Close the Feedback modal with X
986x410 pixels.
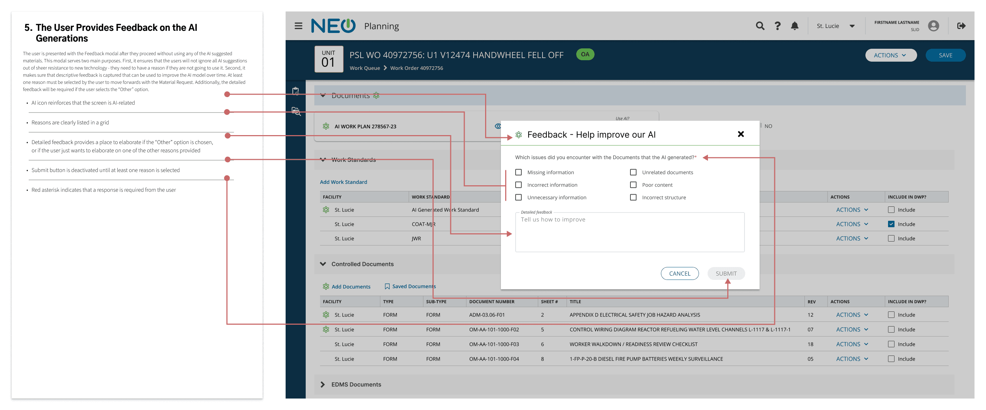[x=741, y=134]
